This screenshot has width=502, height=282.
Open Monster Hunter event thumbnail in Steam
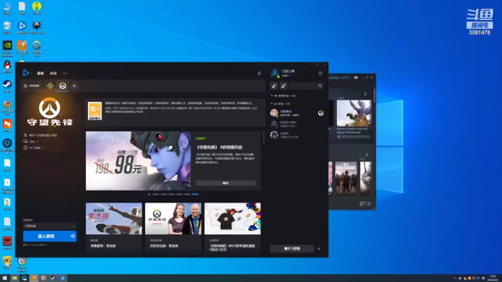pos(354,113)
